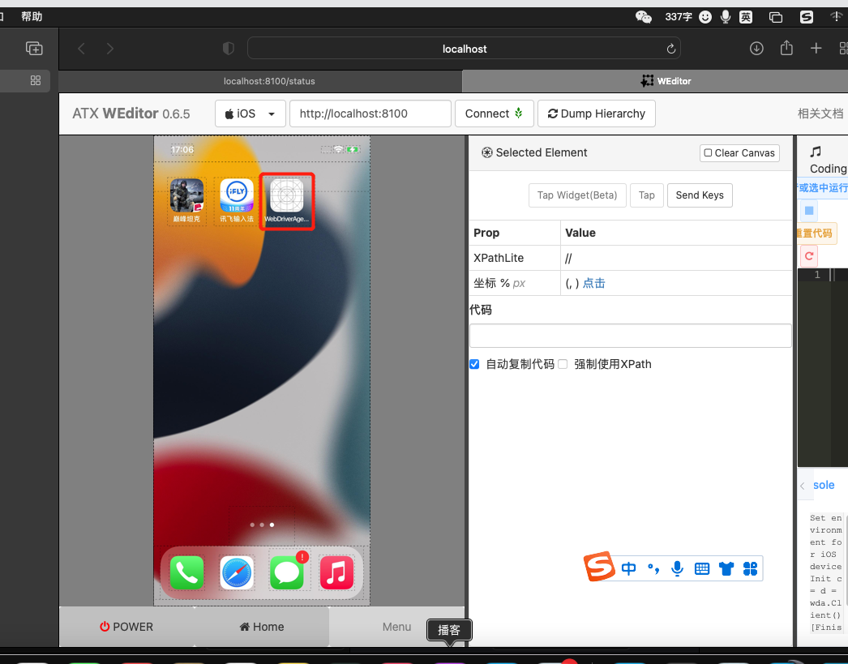The height and width of the screenshot is (664, 848).
Task: Open the iOS platform dropdown
Action: pyautogui.click(x=250, y=114)
